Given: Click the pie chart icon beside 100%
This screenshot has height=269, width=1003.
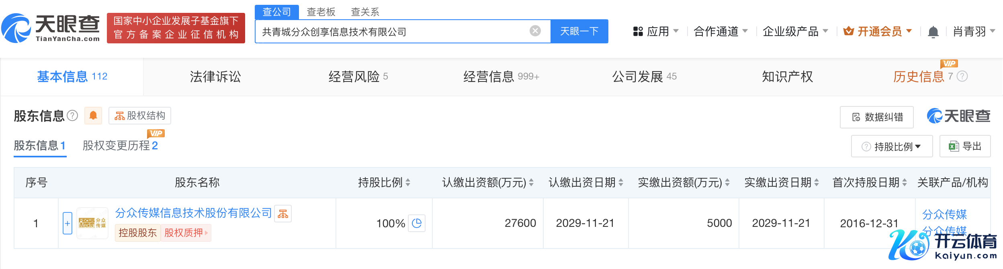Looking at the screenshot, I should point(417,223).
